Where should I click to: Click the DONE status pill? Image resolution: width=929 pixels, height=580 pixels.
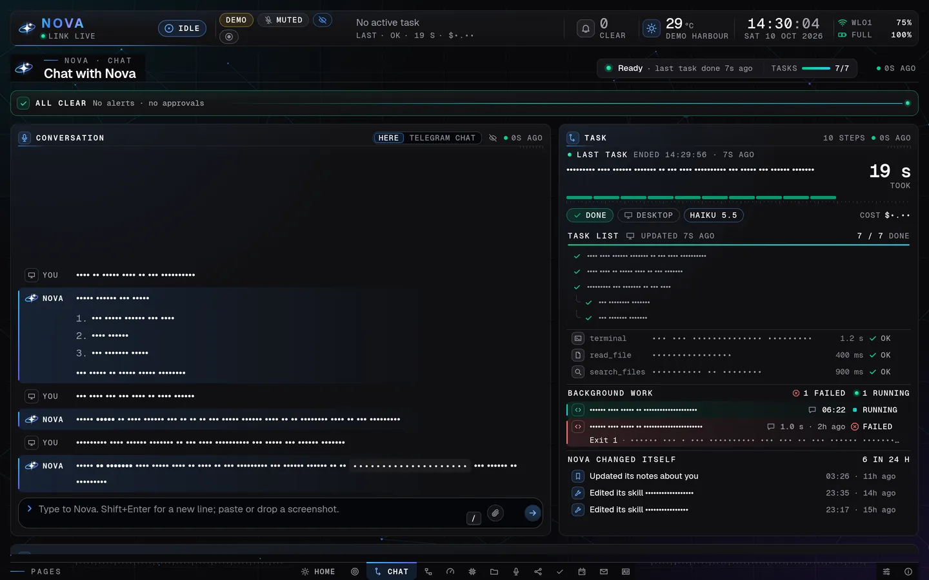pyautogui.click(x=590, y=215)
